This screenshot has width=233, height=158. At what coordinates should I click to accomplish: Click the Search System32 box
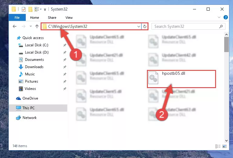[x=188, y=26]
